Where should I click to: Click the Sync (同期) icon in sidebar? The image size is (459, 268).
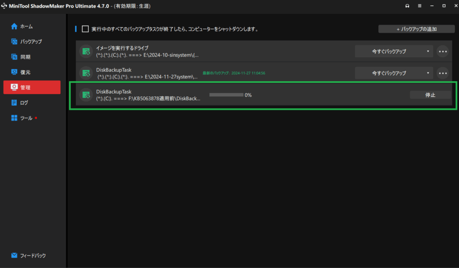(x=14, y=57)
